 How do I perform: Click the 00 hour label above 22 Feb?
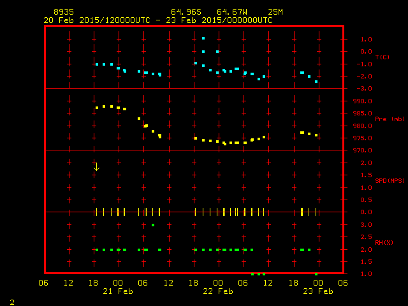click(x=218, y=283)
